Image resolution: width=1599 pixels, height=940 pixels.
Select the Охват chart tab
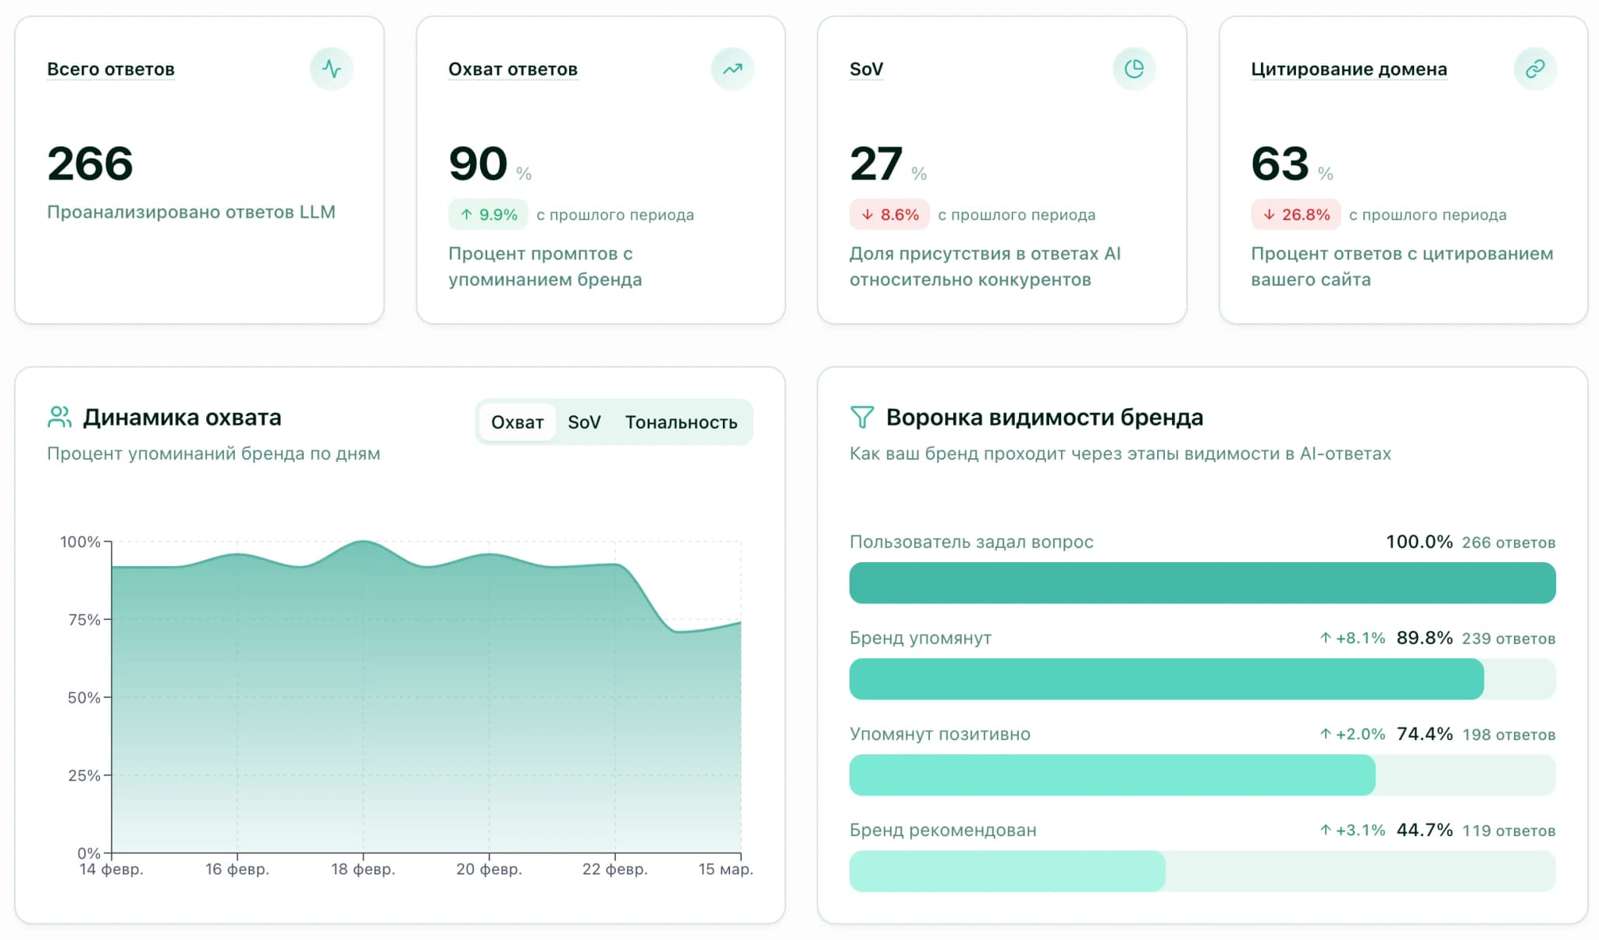coord(517,422)
